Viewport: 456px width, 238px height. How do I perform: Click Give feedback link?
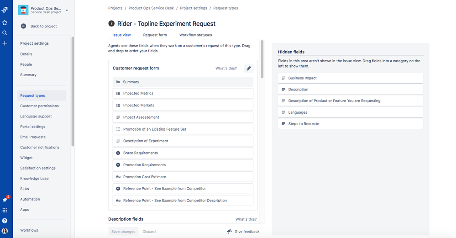point(247,232)
